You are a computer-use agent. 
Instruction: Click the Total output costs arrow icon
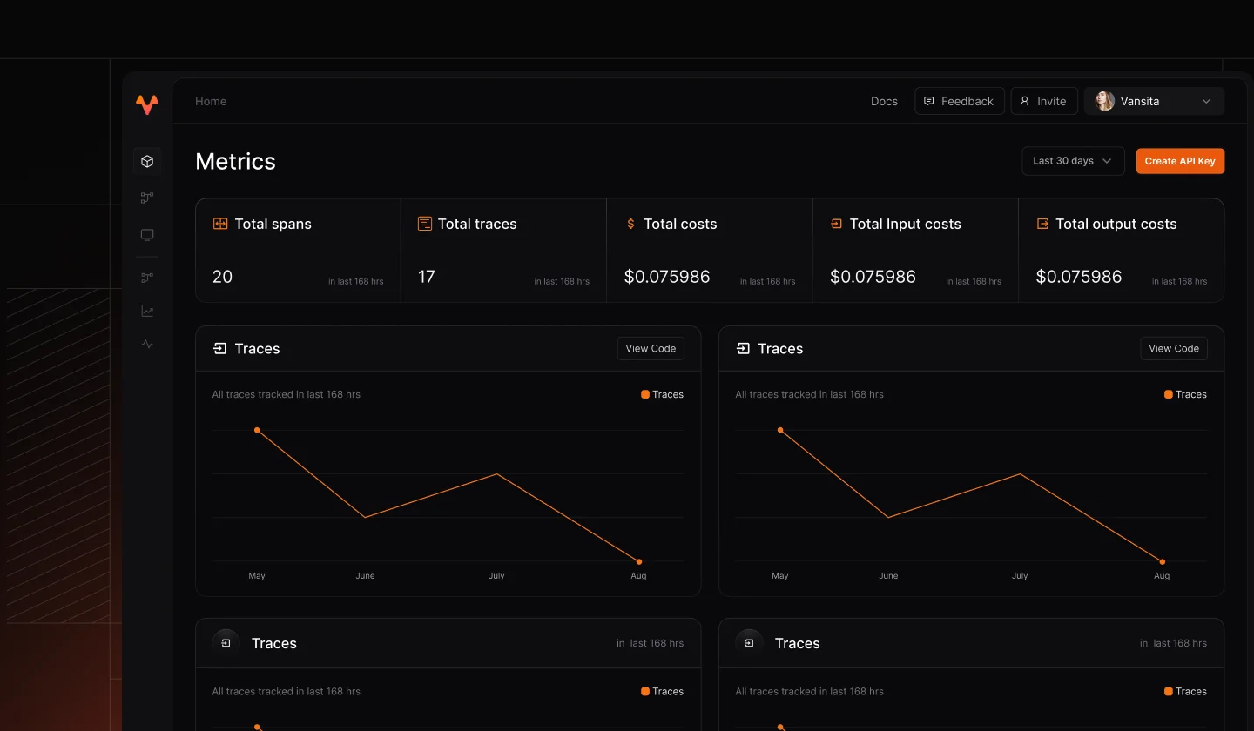point(1042,224)
